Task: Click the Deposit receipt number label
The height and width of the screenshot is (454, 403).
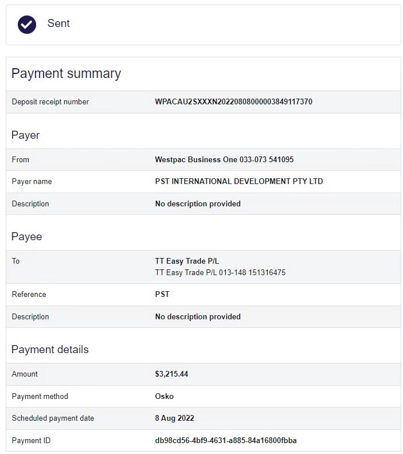Action: pyautogui.click(x=50, y=102)
